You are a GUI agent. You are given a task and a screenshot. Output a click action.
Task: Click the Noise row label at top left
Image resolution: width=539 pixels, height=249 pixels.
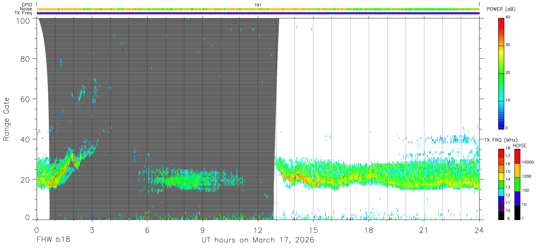click(x=26, y=9)
